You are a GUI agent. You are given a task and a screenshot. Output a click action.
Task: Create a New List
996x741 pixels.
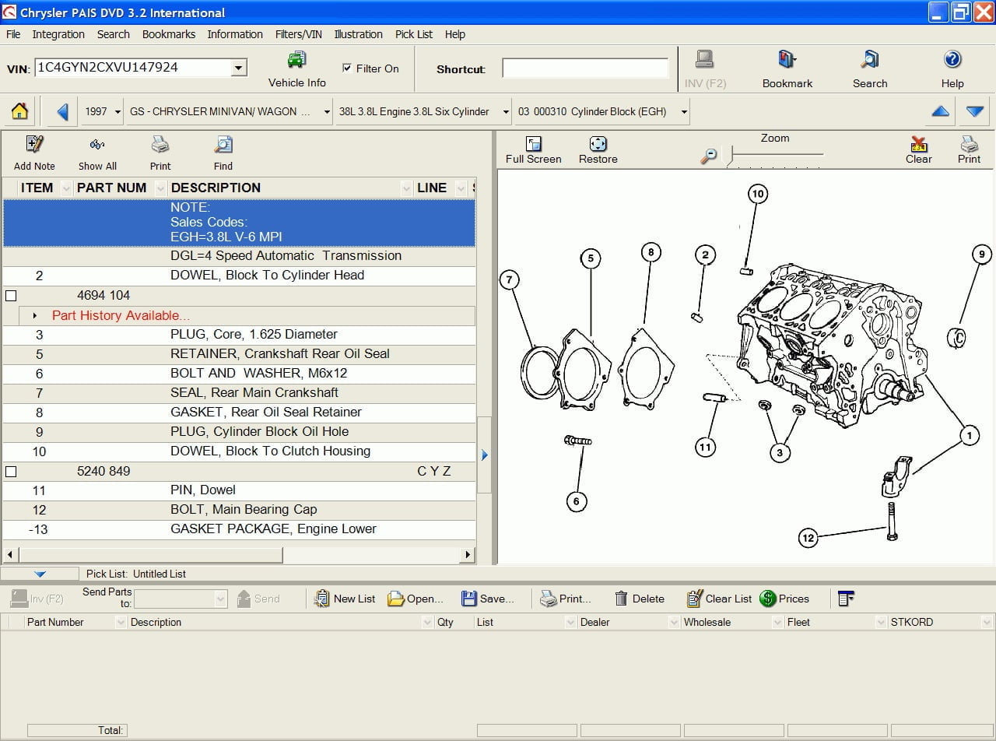(344, 599)
